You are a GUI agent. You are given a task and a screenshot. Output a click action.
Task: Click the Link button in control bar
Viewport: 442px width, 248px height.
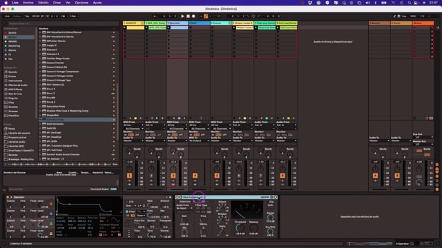tap(7, 17)
